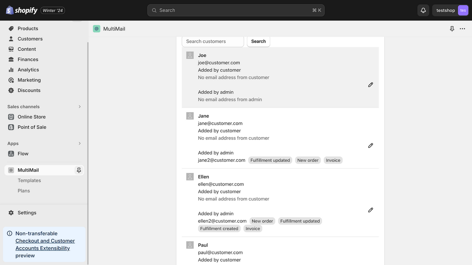Image resolution: width=472 pixels, height=265 pixels.
Task: Click the Shopify logo
Action: click(22, 10)
